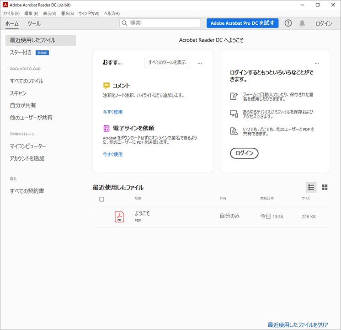Click the 電子サインを依頼 icon

(107, 128)
